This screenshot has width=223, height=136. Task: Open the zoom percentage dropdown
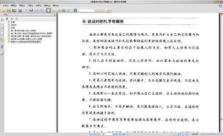pos(201,134)
